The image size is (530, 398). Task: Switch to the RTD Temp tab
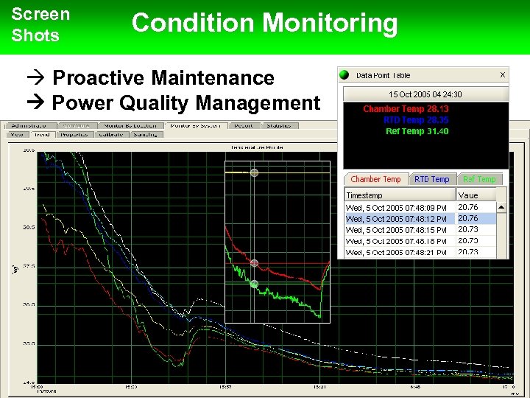(x=432, y=179)
